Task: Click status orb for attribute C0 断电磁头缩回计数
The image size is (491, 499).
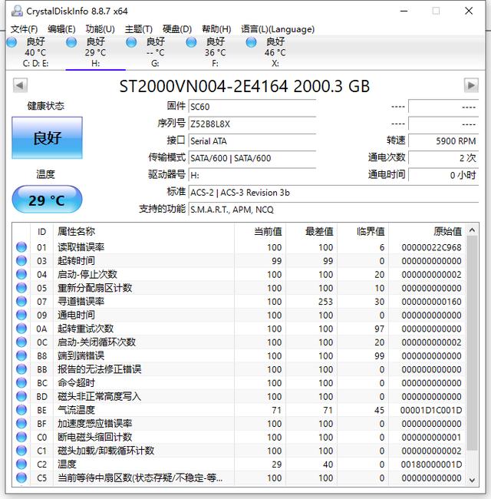Action: [x=21, y=437]
